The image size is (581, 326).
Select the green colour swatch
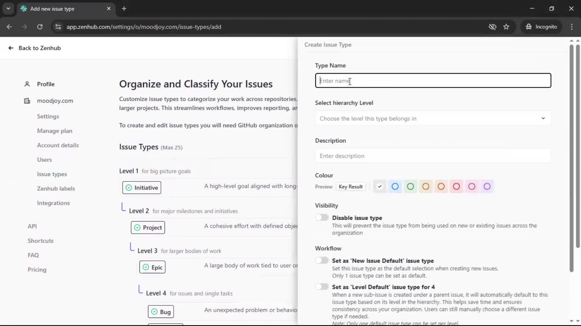click(410, 186)
